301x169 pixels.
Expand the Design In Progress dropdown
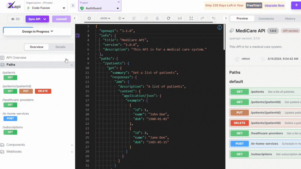(37, 32)
